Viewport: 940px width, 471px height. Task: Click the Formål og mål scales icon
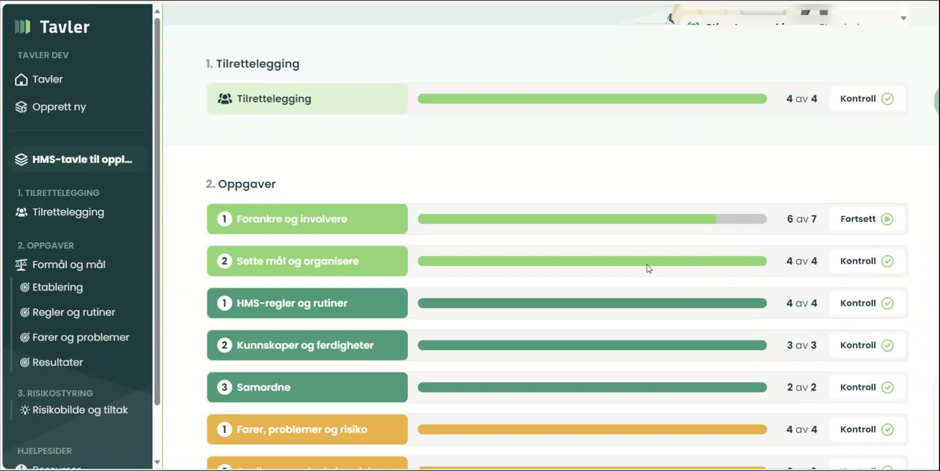pyautogui.click(x=21, y=265)
